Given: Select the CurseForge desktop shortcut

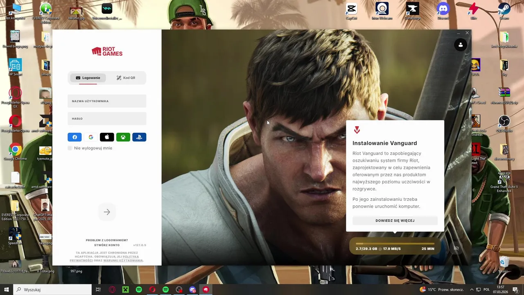Looking at the screenshot, I should [413, 11].
